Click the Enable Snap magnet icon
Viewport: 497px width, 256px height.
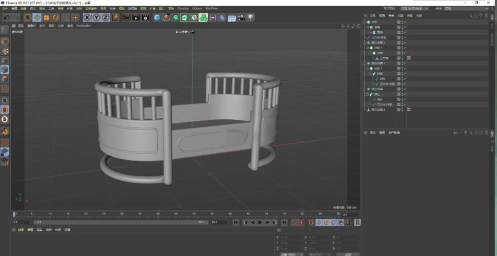coord(5,131)
